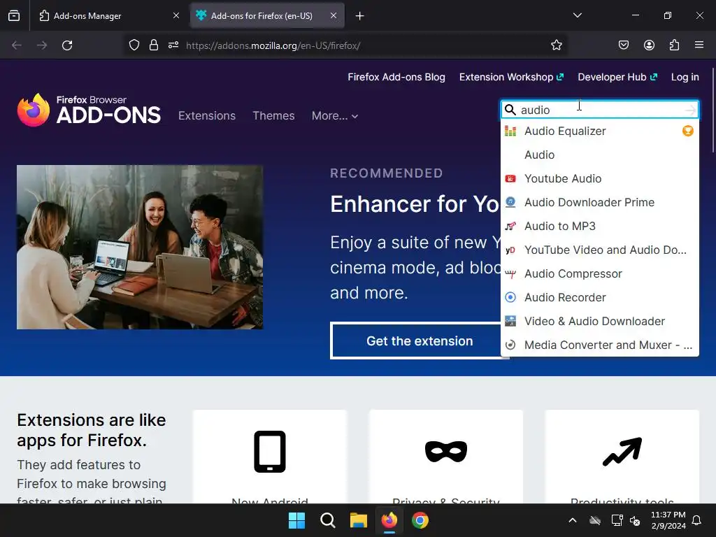Open Firefox View icon in tab strip

tap(14, 15)
